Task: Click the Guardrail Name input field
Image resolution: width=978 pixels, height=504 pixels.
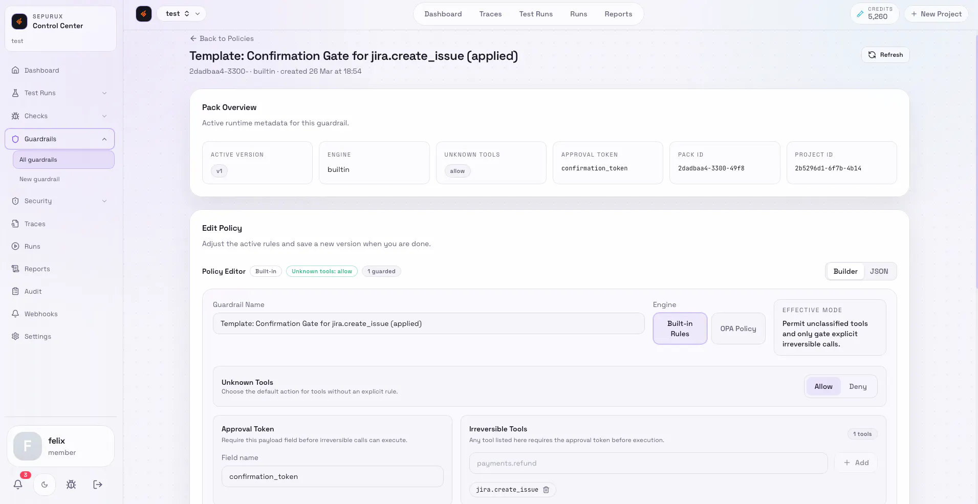Action: [x=428, y=323]
